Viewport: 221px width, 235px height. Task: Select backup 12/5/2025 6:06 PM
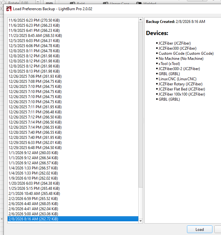point(73,46)
